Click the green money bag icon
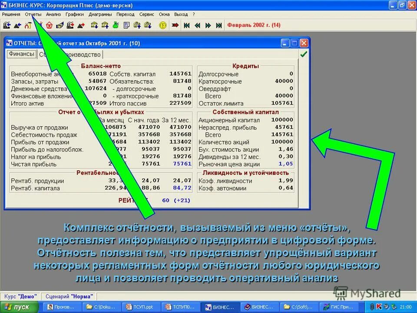Image resolution: width=417 pixels, height=313 pixels. click(x=116, y=25)
